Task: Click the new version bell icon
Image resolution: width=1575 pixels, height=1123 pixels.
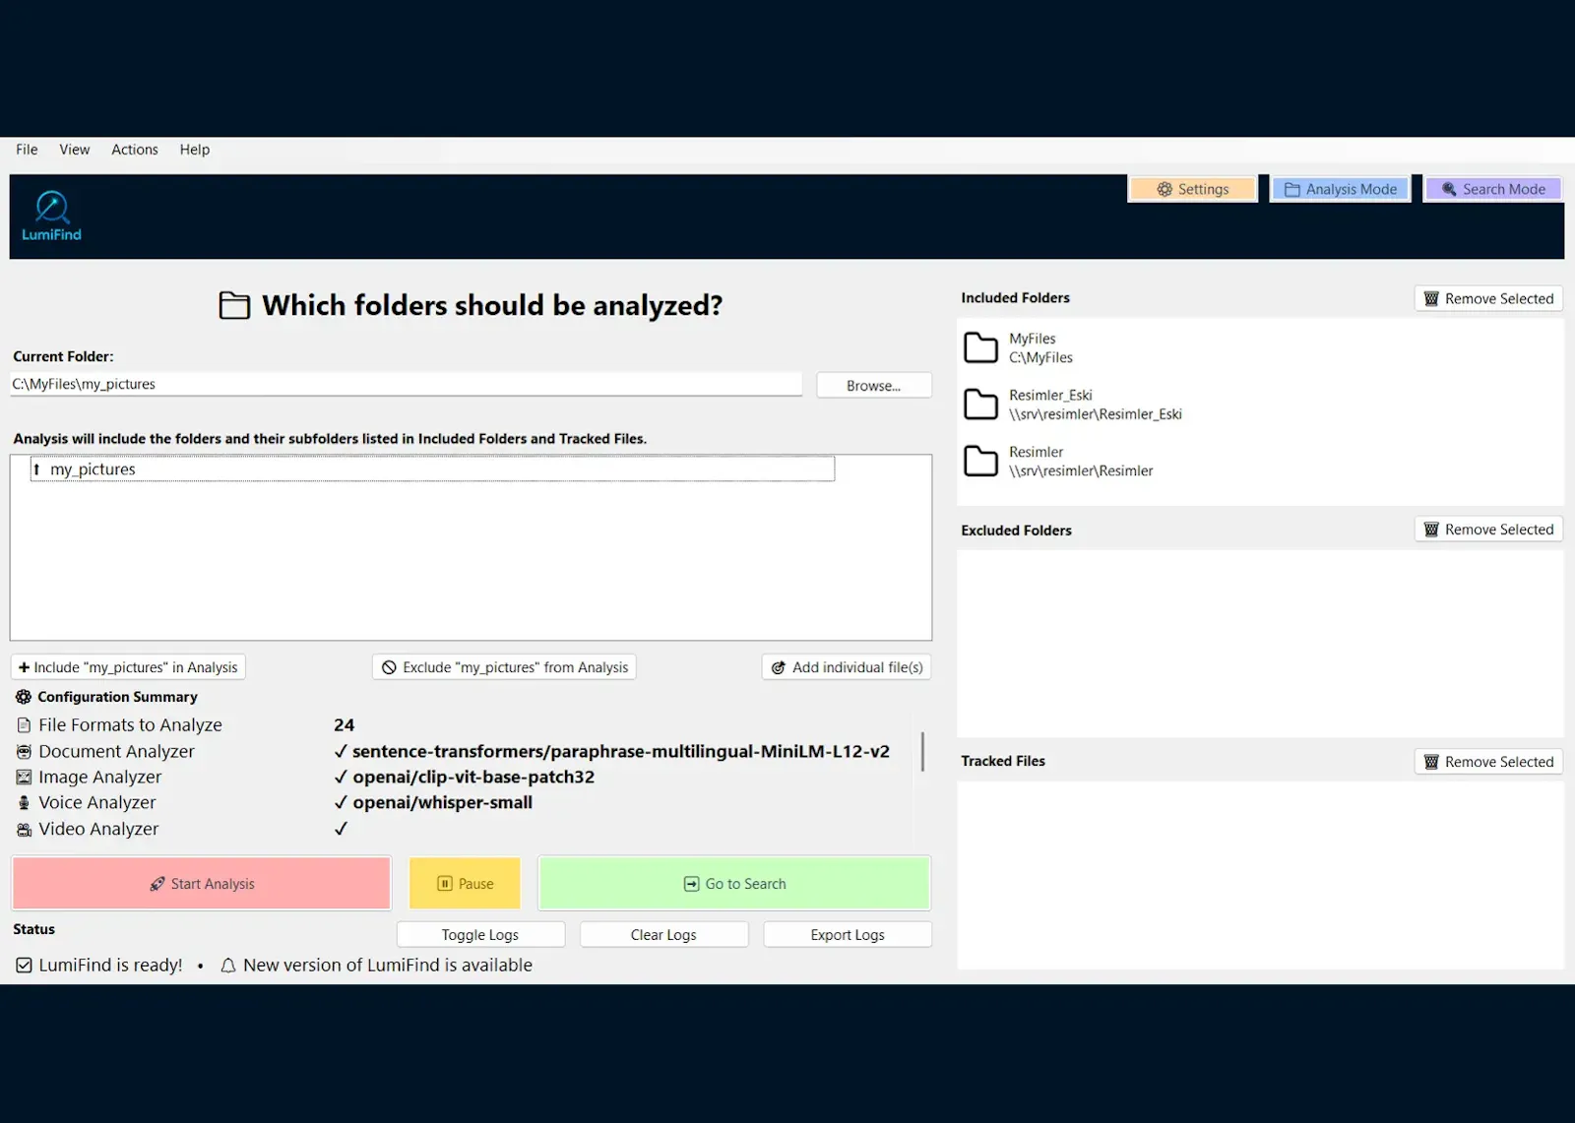Action: coord(228,966)
